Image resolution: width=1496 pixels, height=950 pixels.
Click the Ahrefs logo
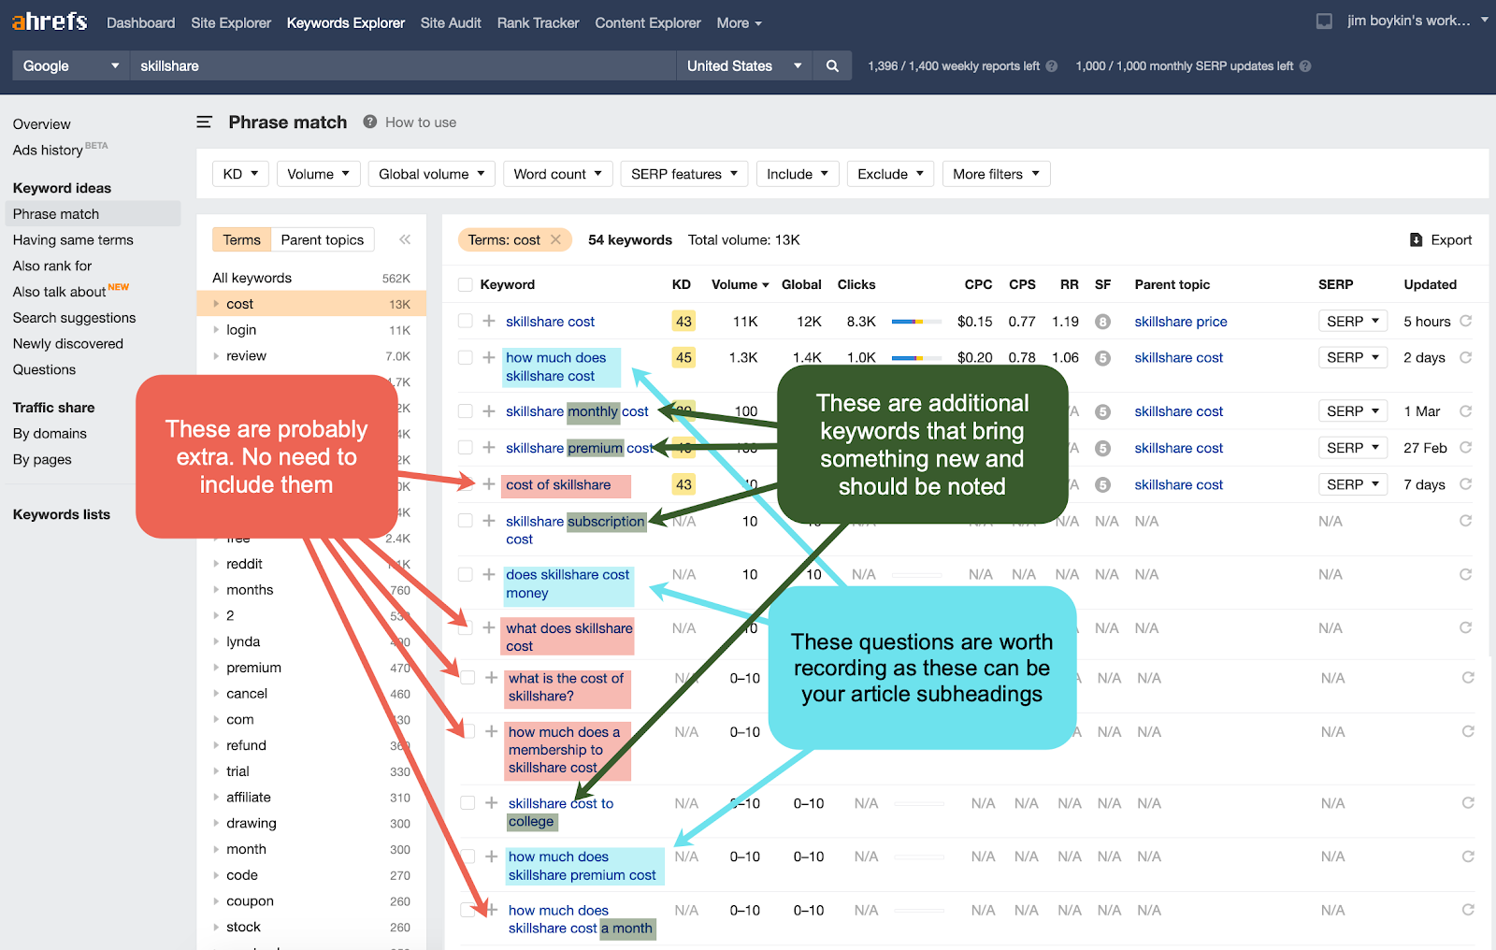[50, 22]
